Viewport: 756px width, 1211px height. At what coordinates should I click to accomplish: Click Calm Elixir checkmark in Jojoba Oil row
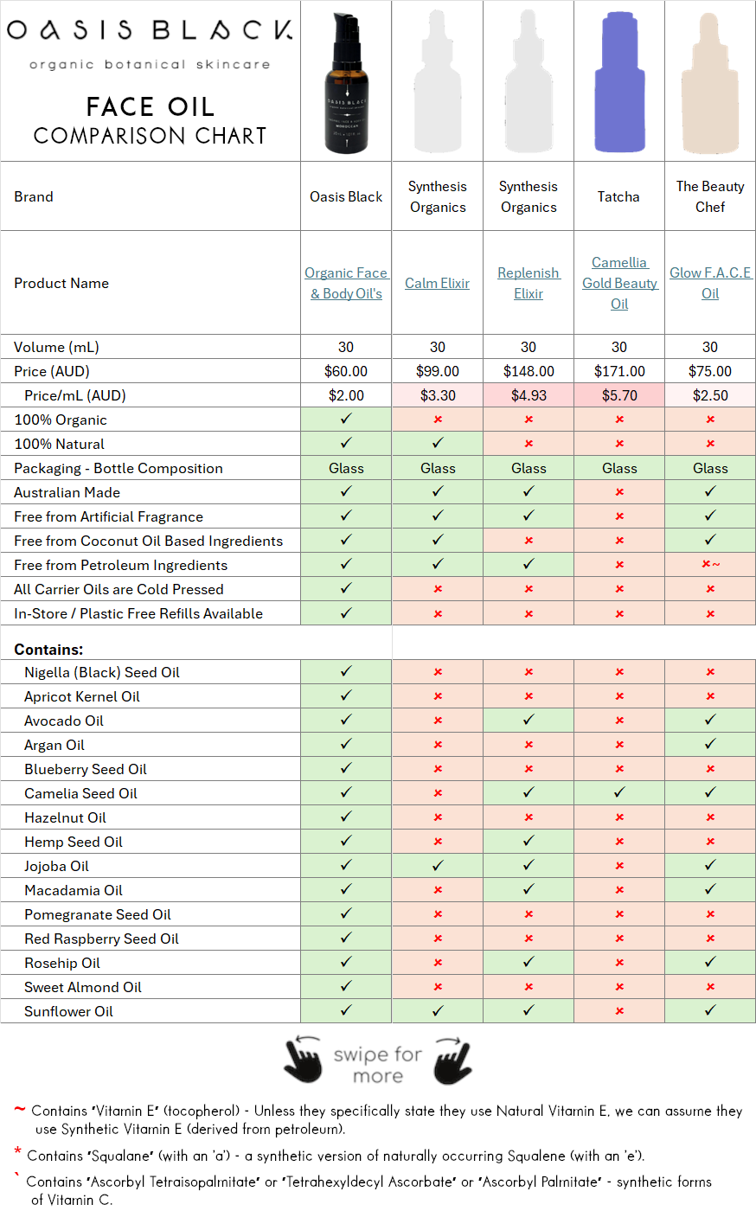(438, 865)
